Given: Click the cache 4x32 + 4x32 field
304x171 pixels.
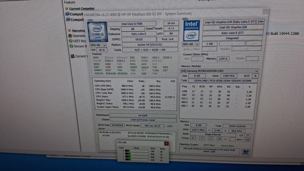Looking at the screenshot, I should (x=150, y=50).
